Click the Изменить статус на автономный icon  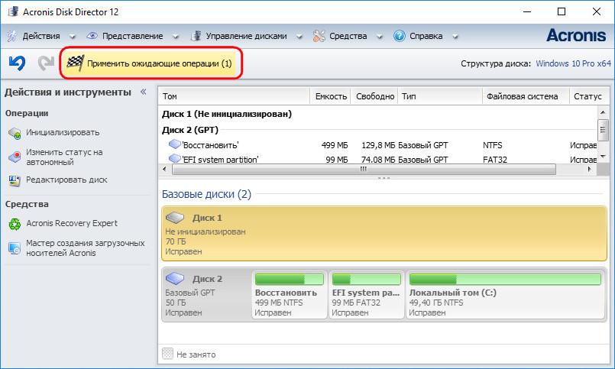point(15,157)
